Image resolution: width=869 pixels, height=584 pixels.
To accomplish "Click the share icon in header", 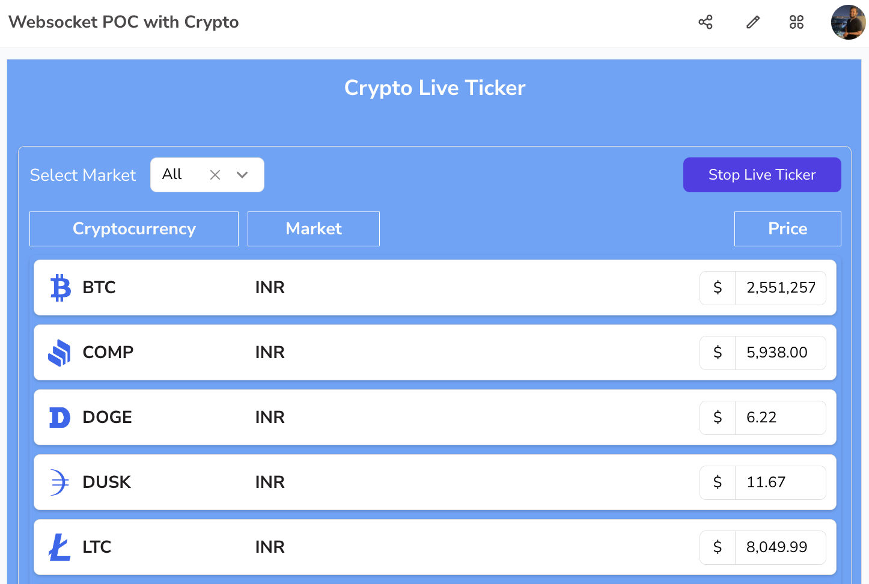I will [x=706, y=22].
